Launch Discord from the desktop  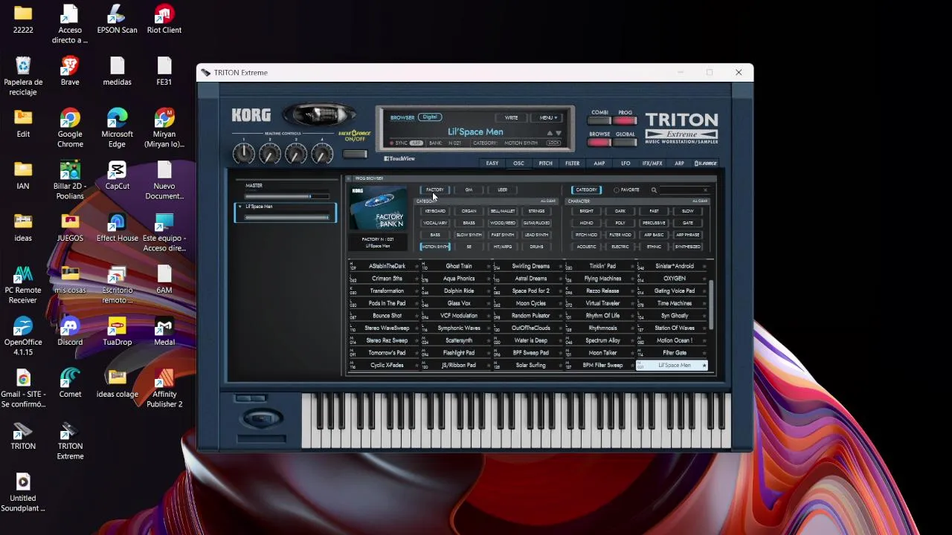coord(70,332)
